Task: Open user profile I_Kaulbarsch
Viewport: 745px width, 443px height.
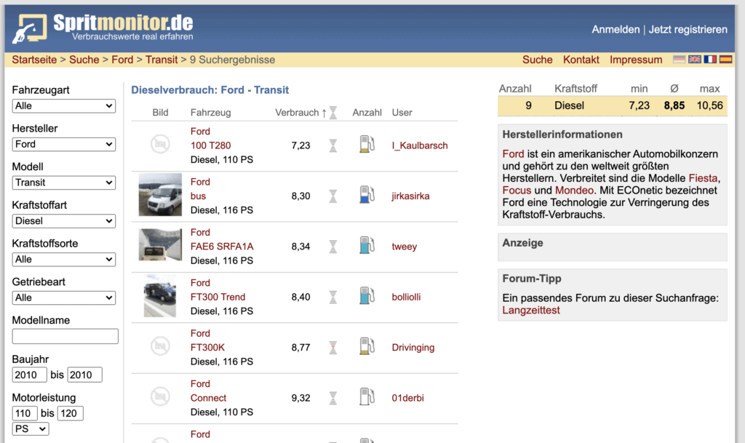Action: click(x=420, y=145)
